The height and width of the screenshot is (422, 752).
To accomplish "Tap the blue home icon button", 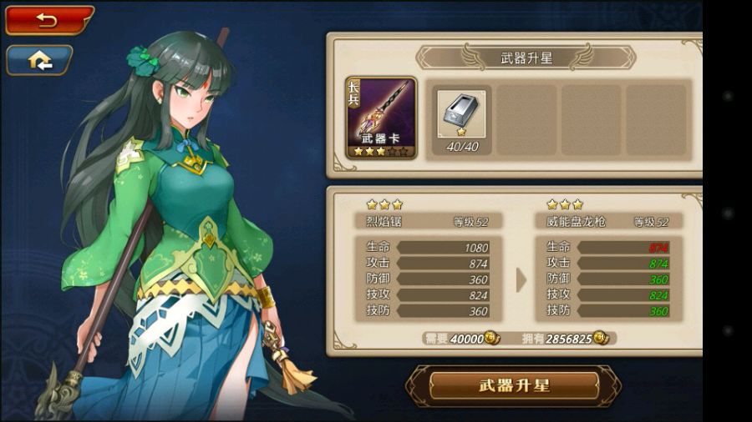I will pos(39,60).
